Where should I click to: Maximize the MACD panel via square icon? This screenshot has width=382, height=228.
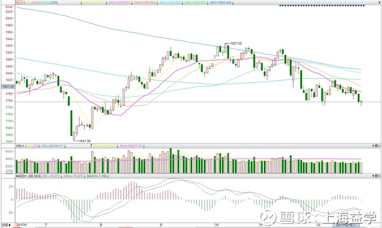tap(376, 176)
